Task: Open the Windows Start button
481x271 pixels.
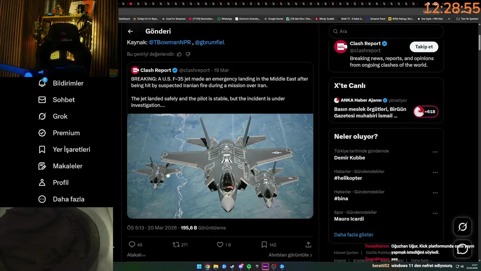Action: (199, 266)
